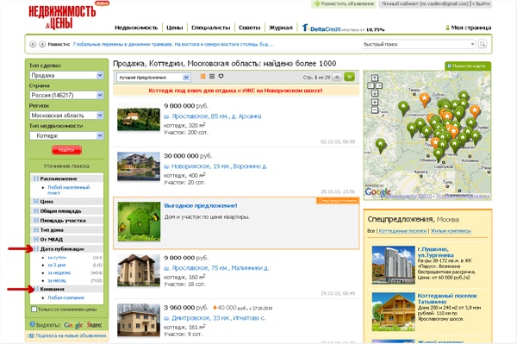517x344 pixels.
Task: Open Коттеджные поселки special offers link
Action: 402,231
